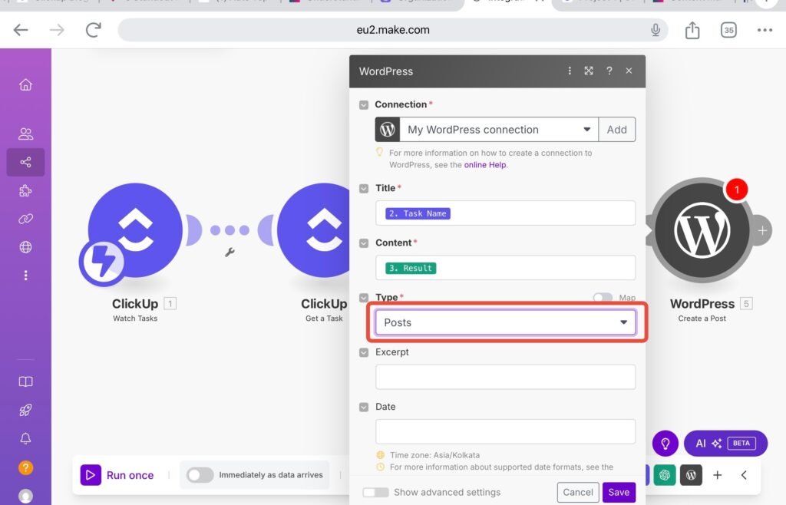Save the WordPress module settings
The height and width of the screenshot is (505, 786).
[619, 493]
